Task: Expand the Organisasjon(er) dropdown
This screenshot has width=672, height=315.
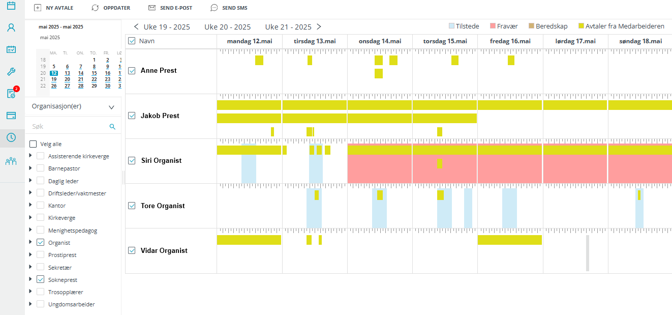Action: tap(111, 107)
